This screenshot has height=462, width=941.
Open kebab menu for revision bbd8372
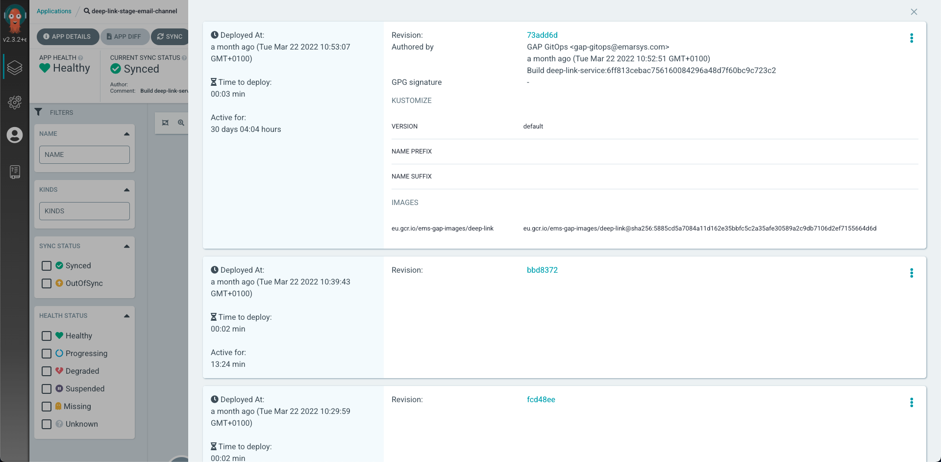[912, 273]
